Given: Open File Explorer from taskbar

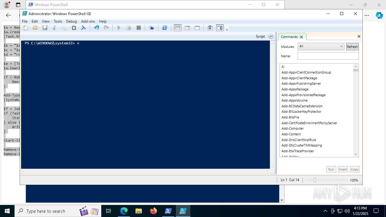Looking at the screenshot, I should [139, 211].
